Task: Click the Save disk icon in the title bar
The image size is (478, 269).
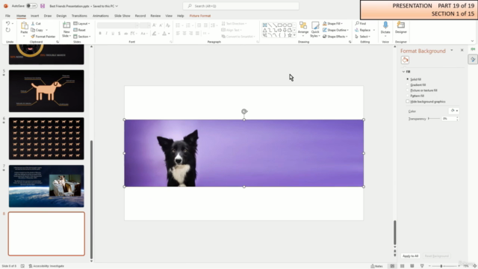Action: [43, 6]
